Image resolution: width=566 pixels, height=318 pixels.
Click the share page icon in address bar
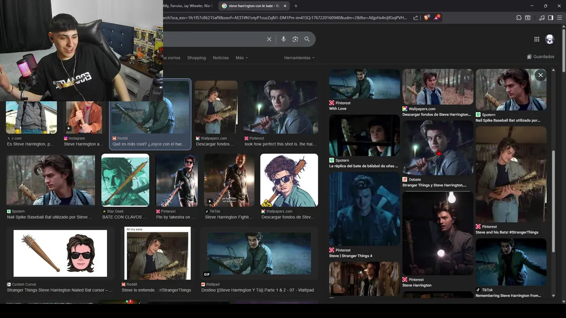pyautogui.click(x=416, y=18)
